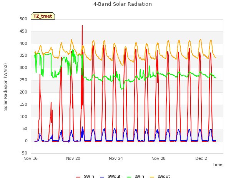Click the orange LWout legend swatch
The height and width of the screenshot is (184, 246).
152,177
